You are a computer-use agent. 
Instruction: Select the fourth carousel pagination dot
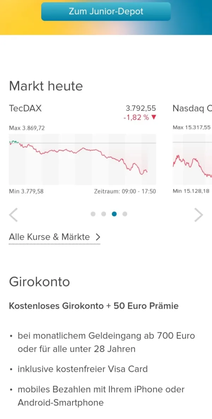[x=125, y=214]
